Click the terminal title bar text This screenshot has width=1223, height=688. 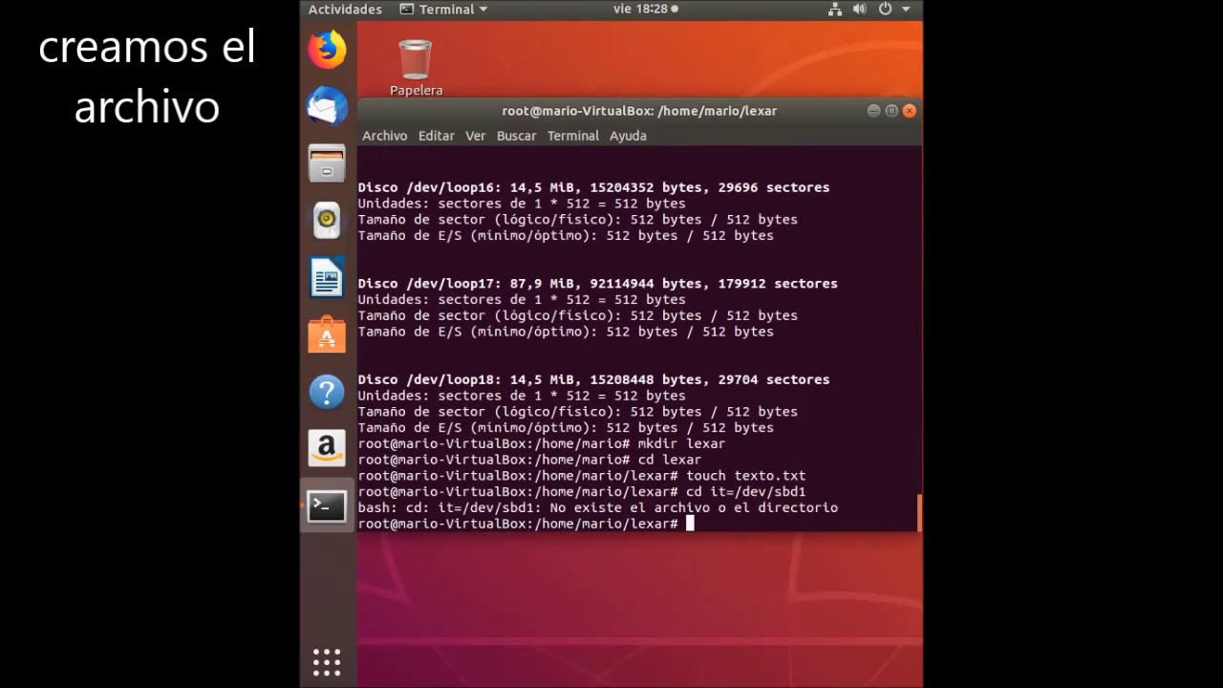pos(639,111)
